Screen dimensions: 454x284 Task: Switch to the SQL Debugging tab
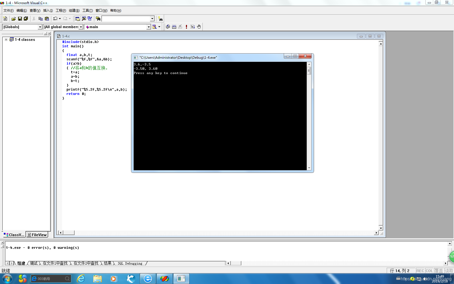[130, 263]
